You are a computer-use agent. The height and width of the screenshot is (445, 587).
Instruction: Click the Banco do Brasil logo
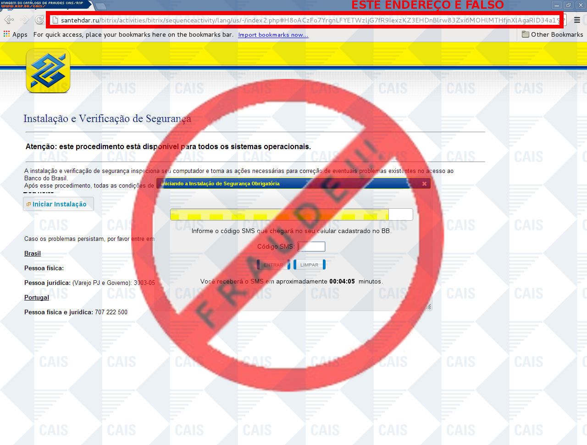(48, 71)
